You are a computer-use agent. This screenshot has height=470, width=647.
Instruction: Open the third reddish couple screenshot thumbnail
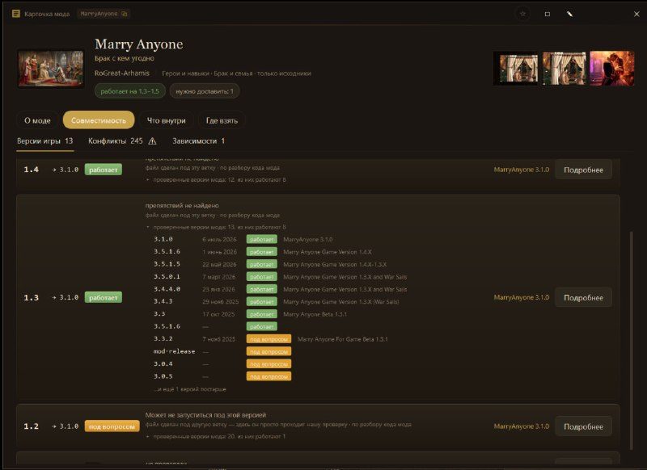pos(612,69)
